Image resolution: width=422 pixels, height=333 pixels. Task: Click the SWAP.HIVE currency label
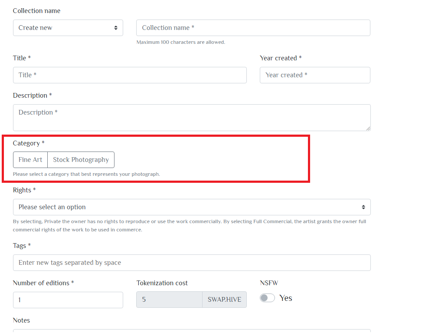[225, 300]
